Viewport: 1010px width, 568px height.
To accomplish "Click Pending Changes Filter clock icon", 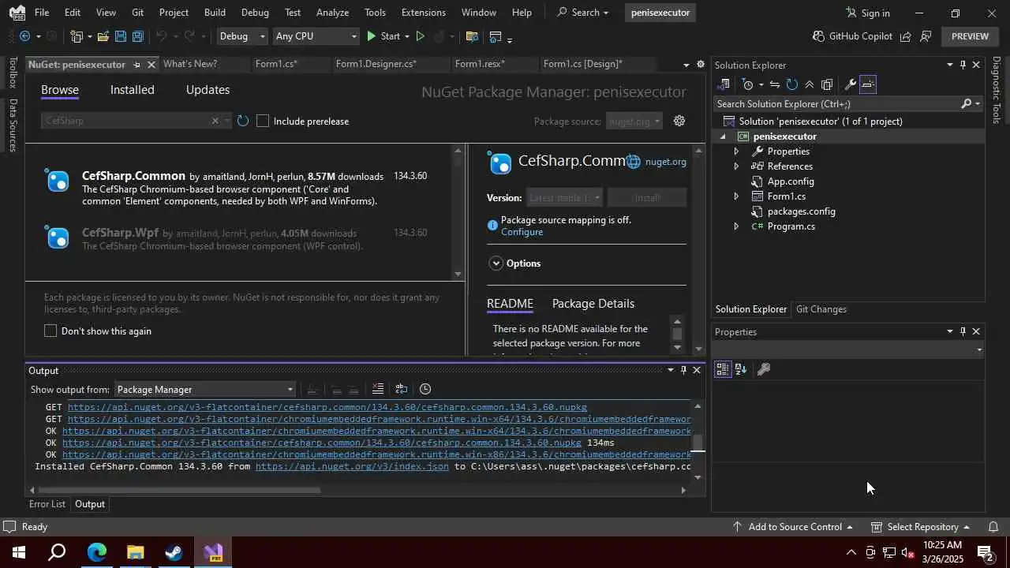I will [x=748, y=84].
